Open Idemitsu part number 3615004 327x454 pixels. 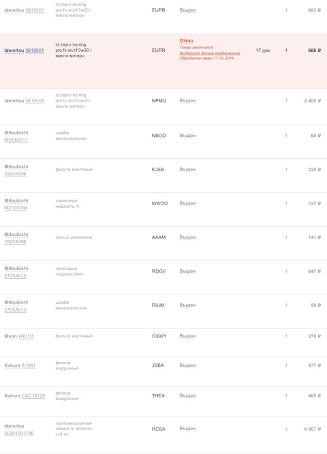(35, 101)
